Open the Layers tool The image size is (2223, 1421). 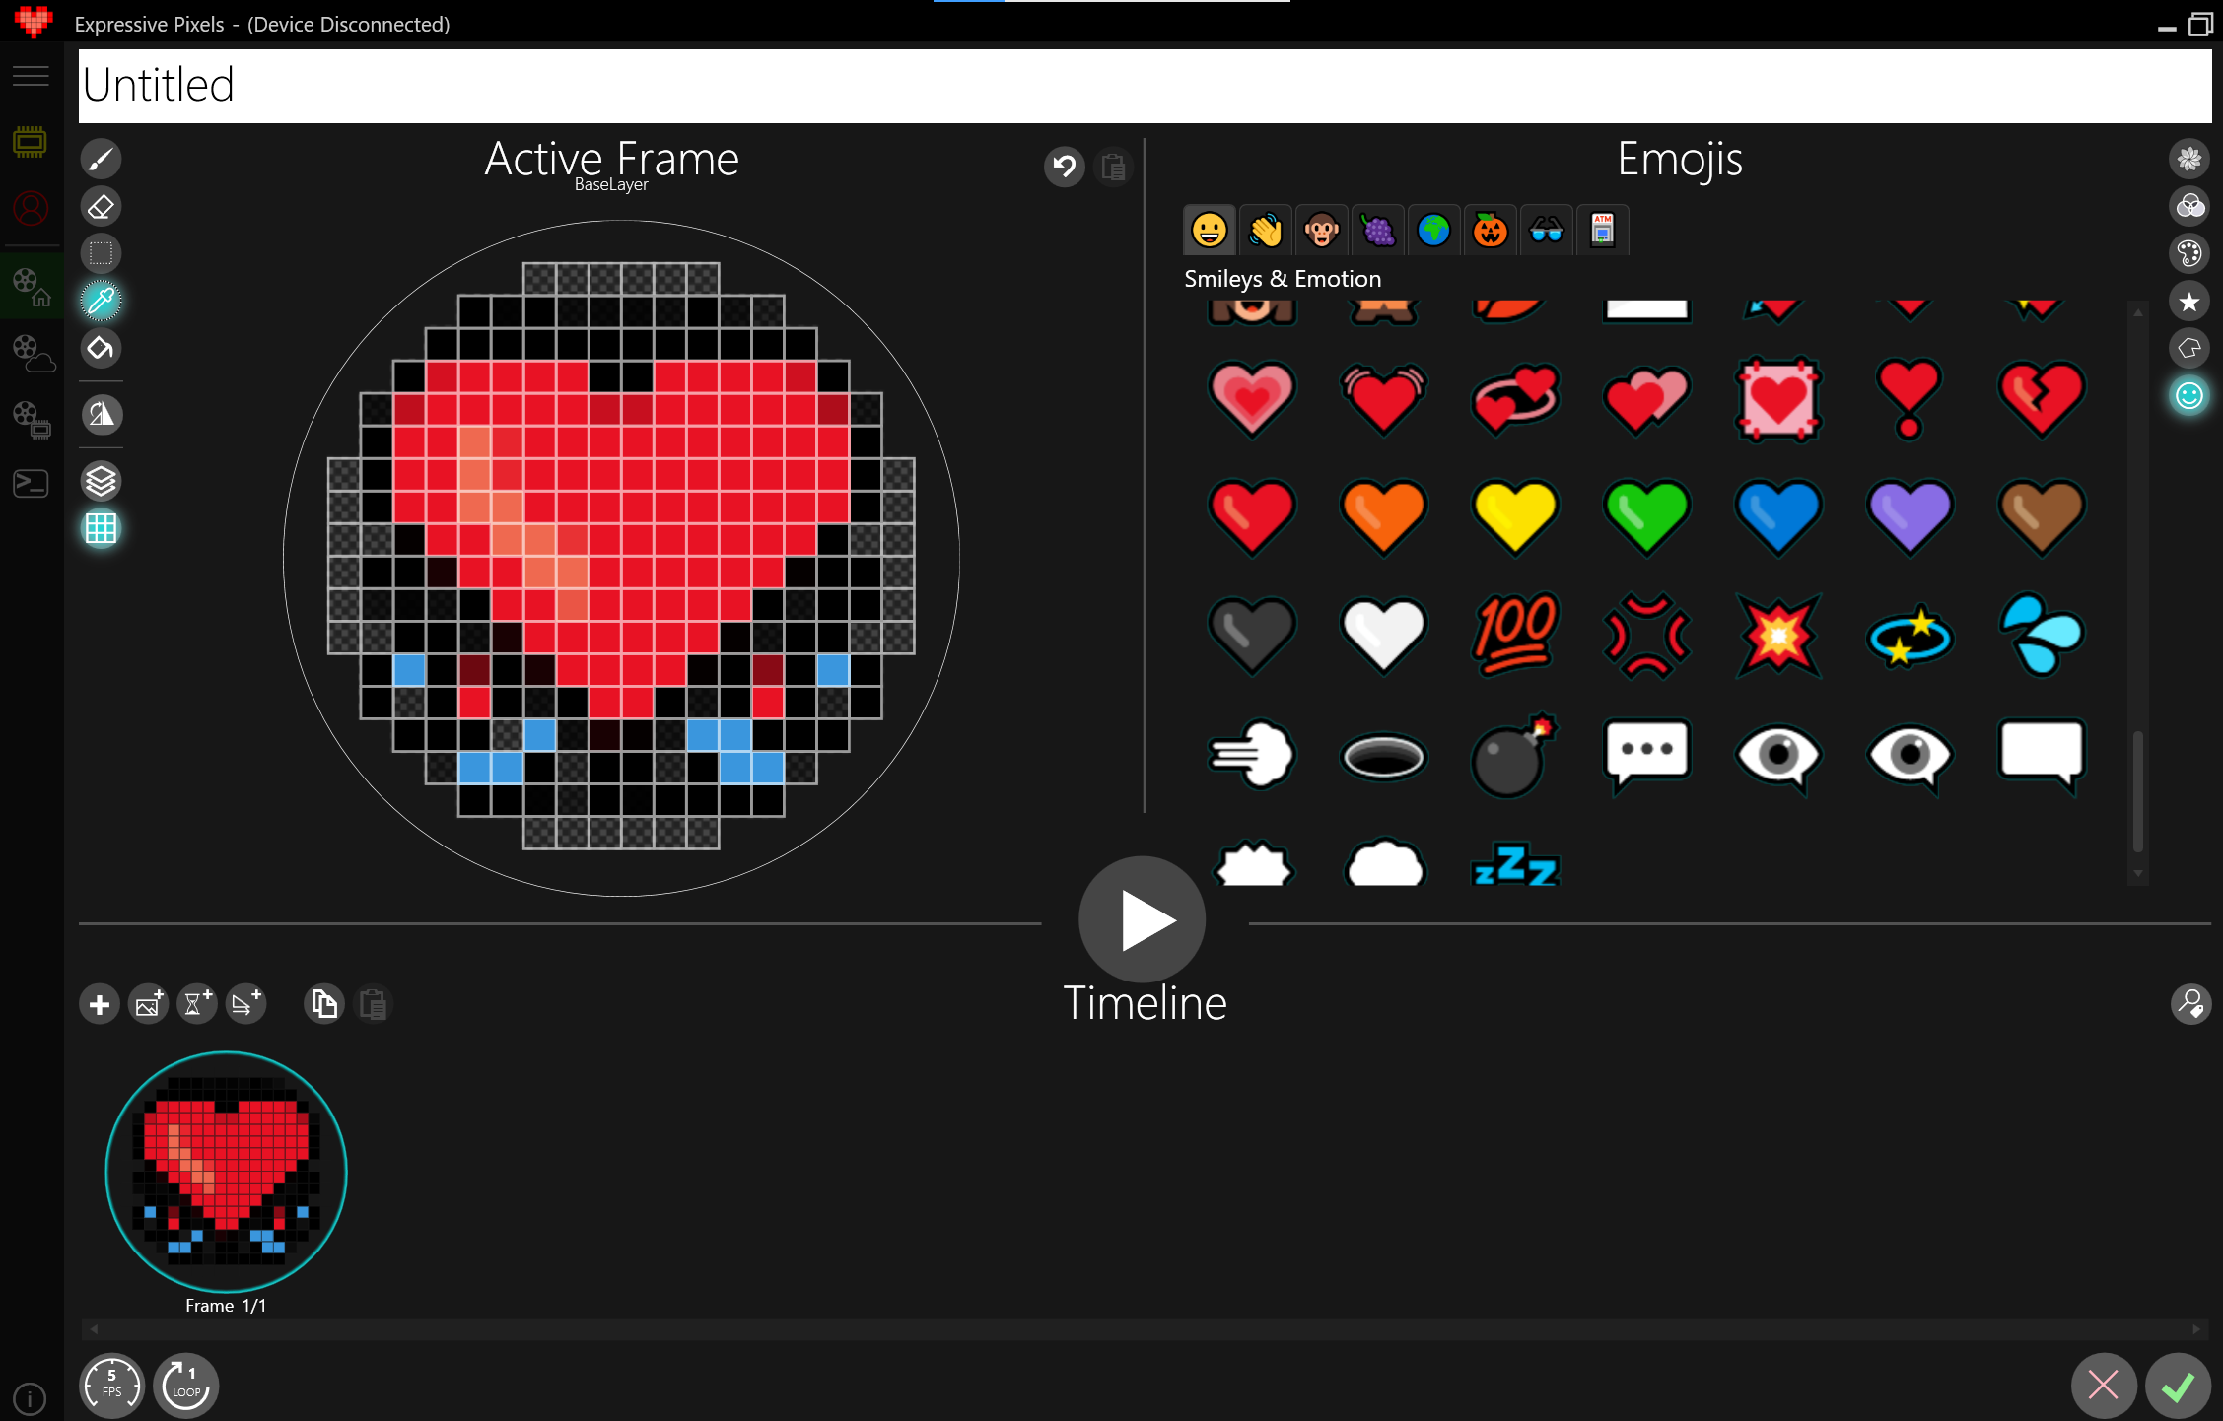click(x=101, y=481)
